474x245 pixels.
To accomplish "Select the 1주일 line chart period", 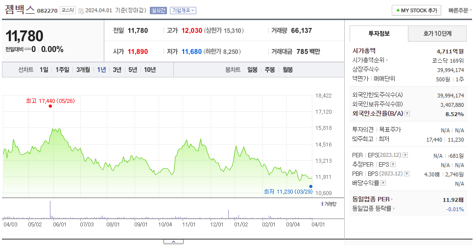I will [62, 70].
